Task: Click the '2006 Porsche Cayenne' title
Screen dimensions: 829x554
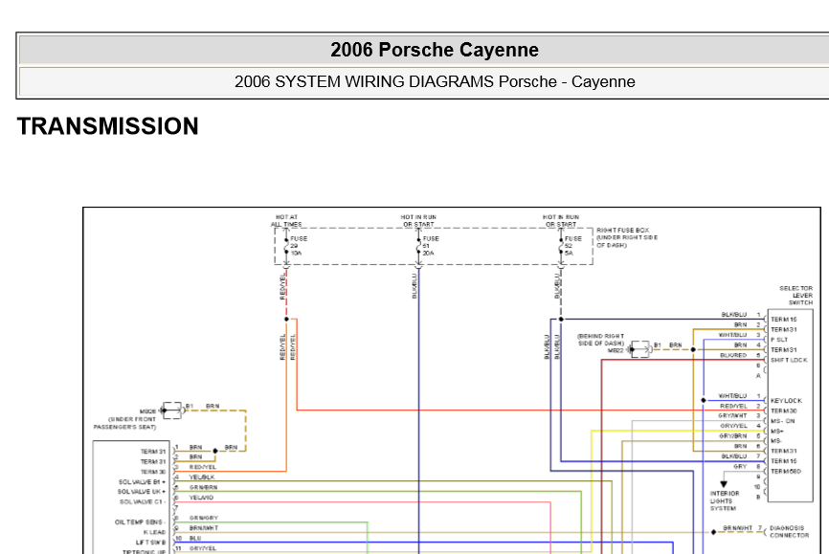Action: (435, 50)
